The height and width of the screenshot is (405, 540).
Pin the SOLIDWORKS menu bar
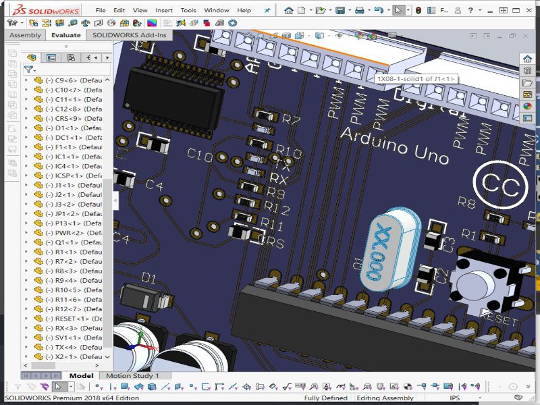[x=267, y=11]
